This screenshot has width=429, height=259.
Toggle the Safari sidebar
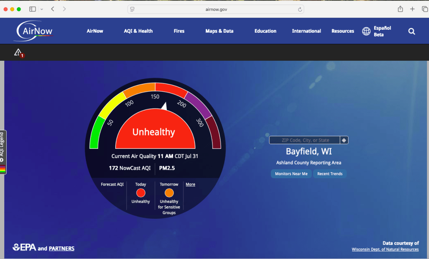(32, 8)
